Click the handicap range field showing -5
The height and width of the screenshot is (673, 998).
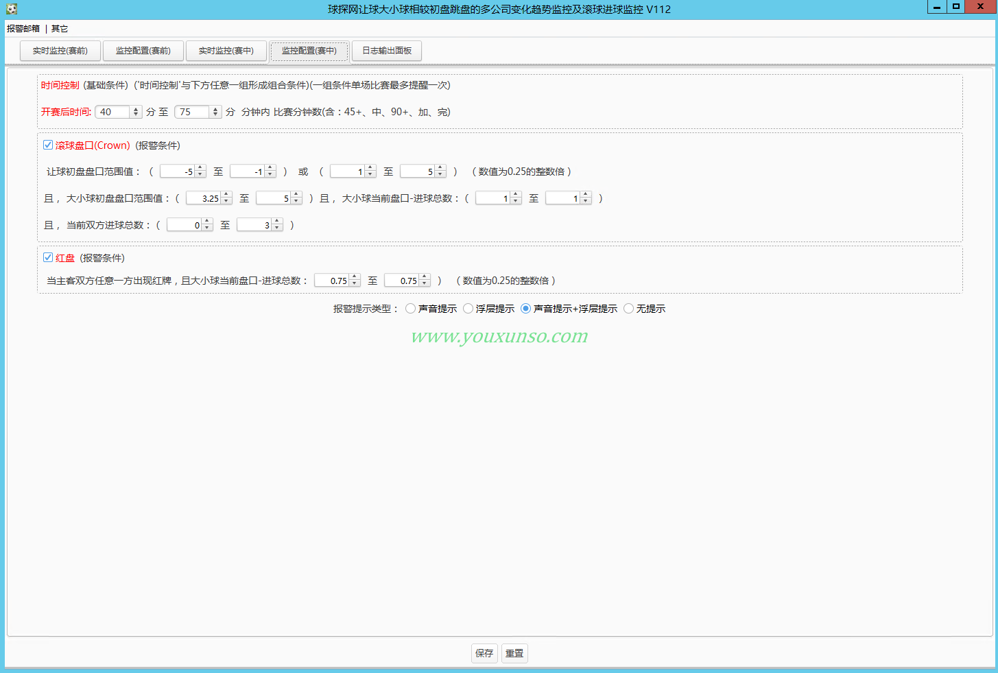[x=178, y=172]
